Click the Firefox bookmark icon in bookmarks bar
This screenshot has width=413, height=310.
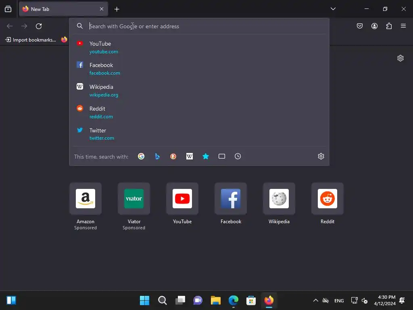pos(64,40)
